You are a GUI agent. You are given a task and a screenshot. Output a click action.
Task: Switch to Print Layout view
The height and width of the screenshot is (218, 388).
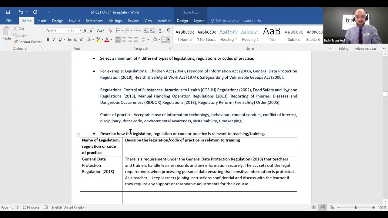click(323, 207)
